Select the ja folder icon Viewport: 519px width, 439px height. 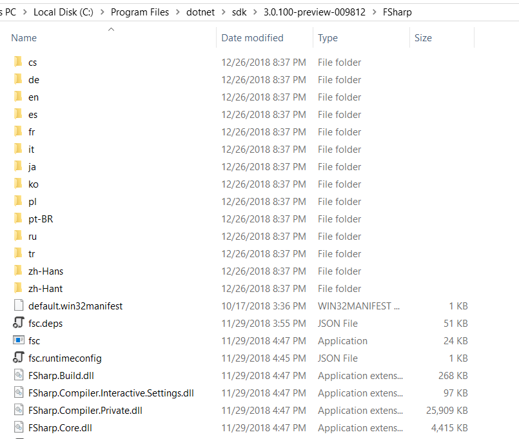pyautogui.click(x=19, y=166)
